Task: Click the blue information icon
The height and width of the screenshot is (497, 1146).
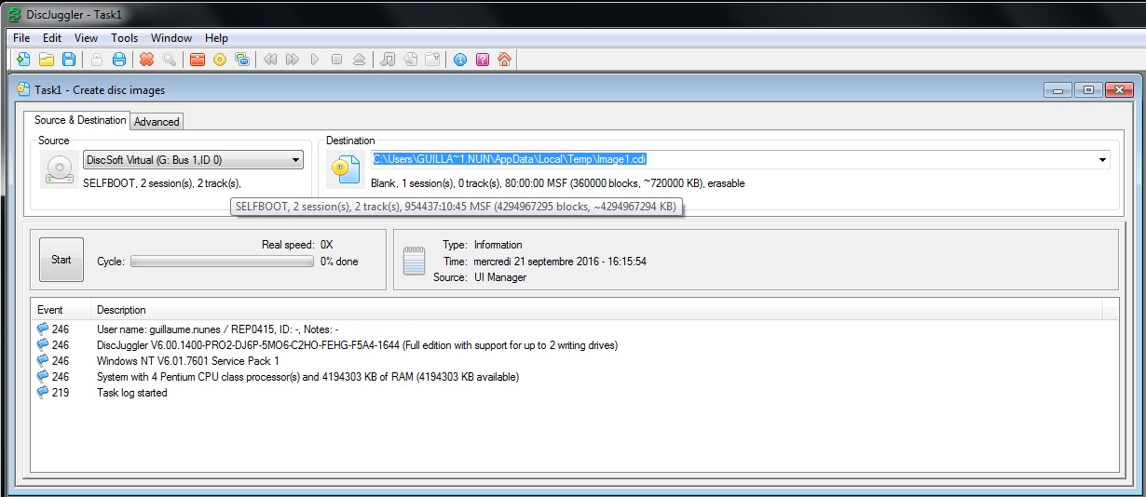Action: click(460, 60)
